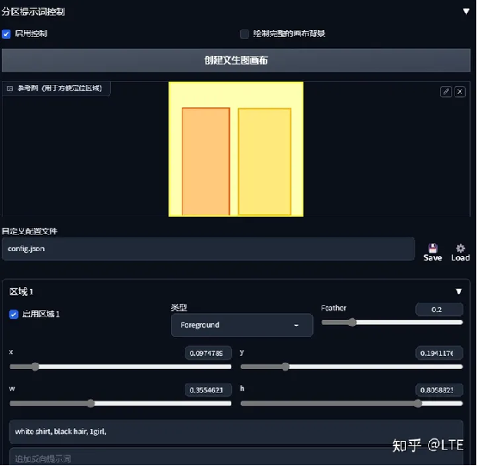
Task: Click the Feather value box 0.2
Action: [x=439, y=310]
